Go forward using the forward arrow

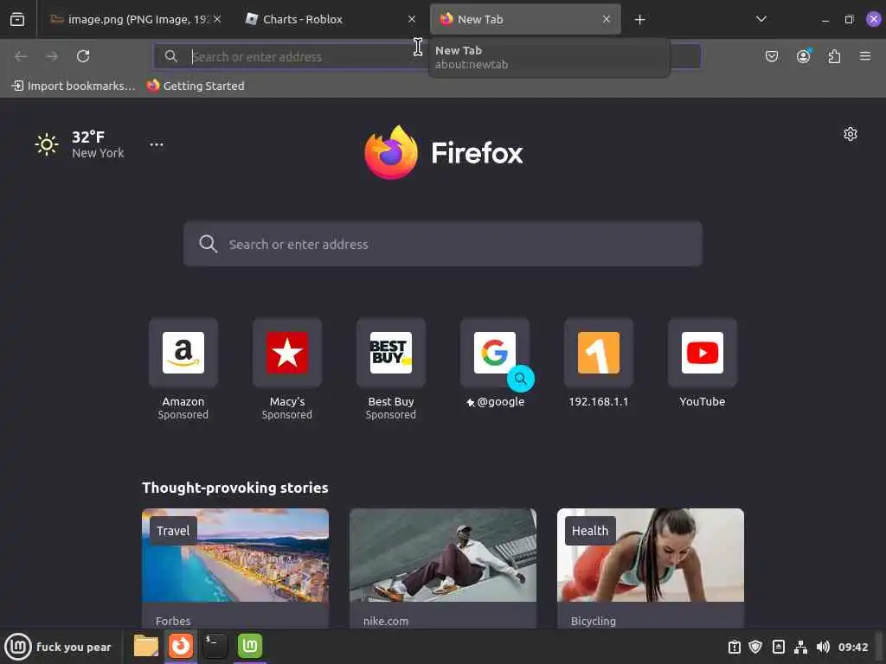click(52, 56)
